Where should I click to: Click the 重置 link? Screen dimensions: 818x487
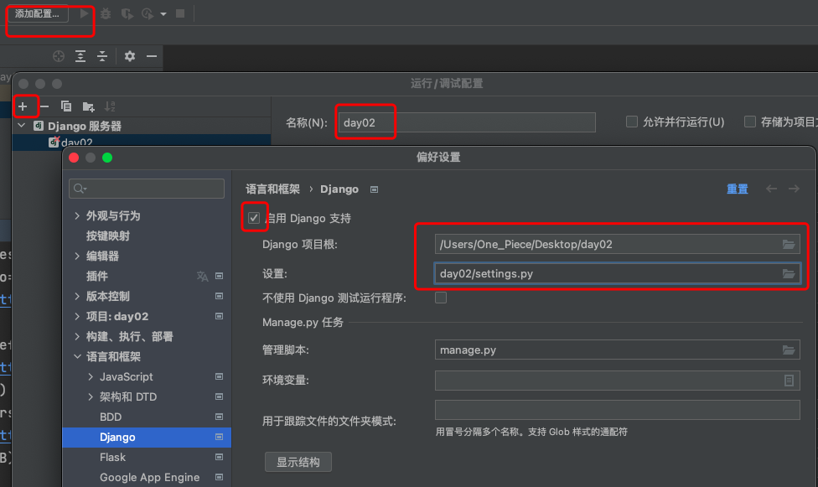coord(737,189)
